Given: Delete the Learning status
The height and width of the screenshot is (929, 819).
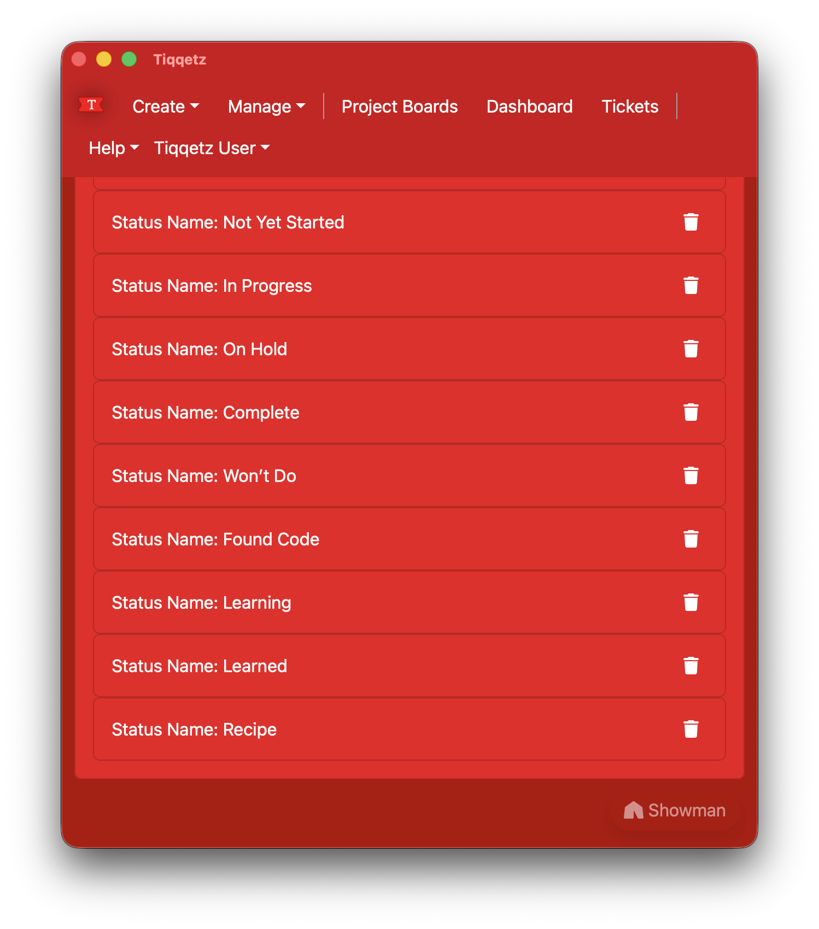Looking at the screenshot, I should point(691,602).
